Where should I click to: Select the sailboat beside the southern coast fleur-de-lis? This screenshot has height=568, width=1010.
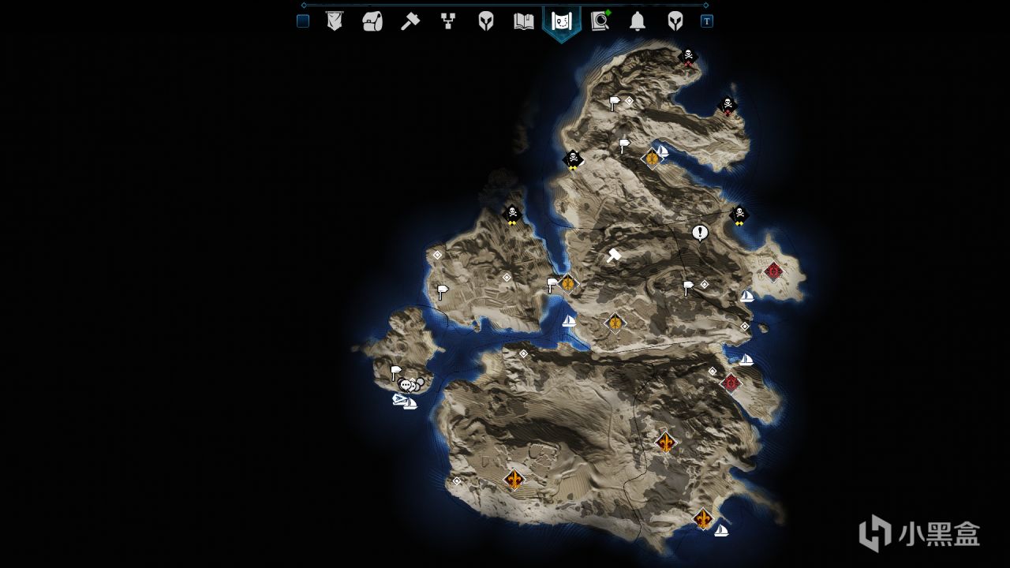721,530
